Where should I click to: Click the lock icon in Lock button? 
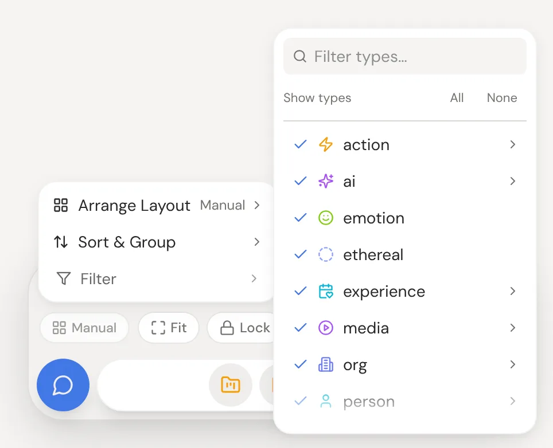click(x=227, y=328)
